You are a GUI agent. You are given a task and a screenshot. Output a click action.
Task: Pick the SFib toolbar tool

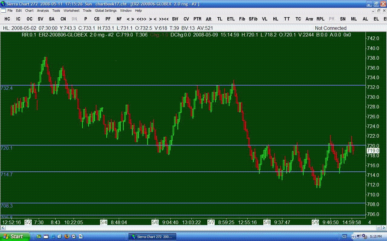click(253, 19)
